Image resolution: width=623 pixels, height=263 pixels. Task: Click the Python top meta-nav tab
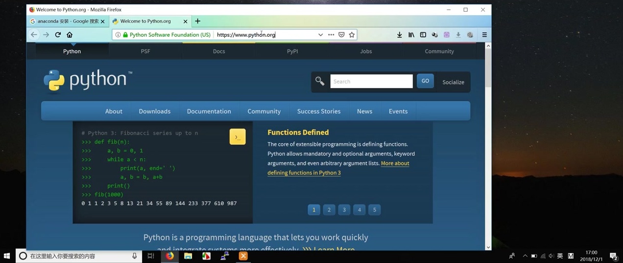(72, 51)
